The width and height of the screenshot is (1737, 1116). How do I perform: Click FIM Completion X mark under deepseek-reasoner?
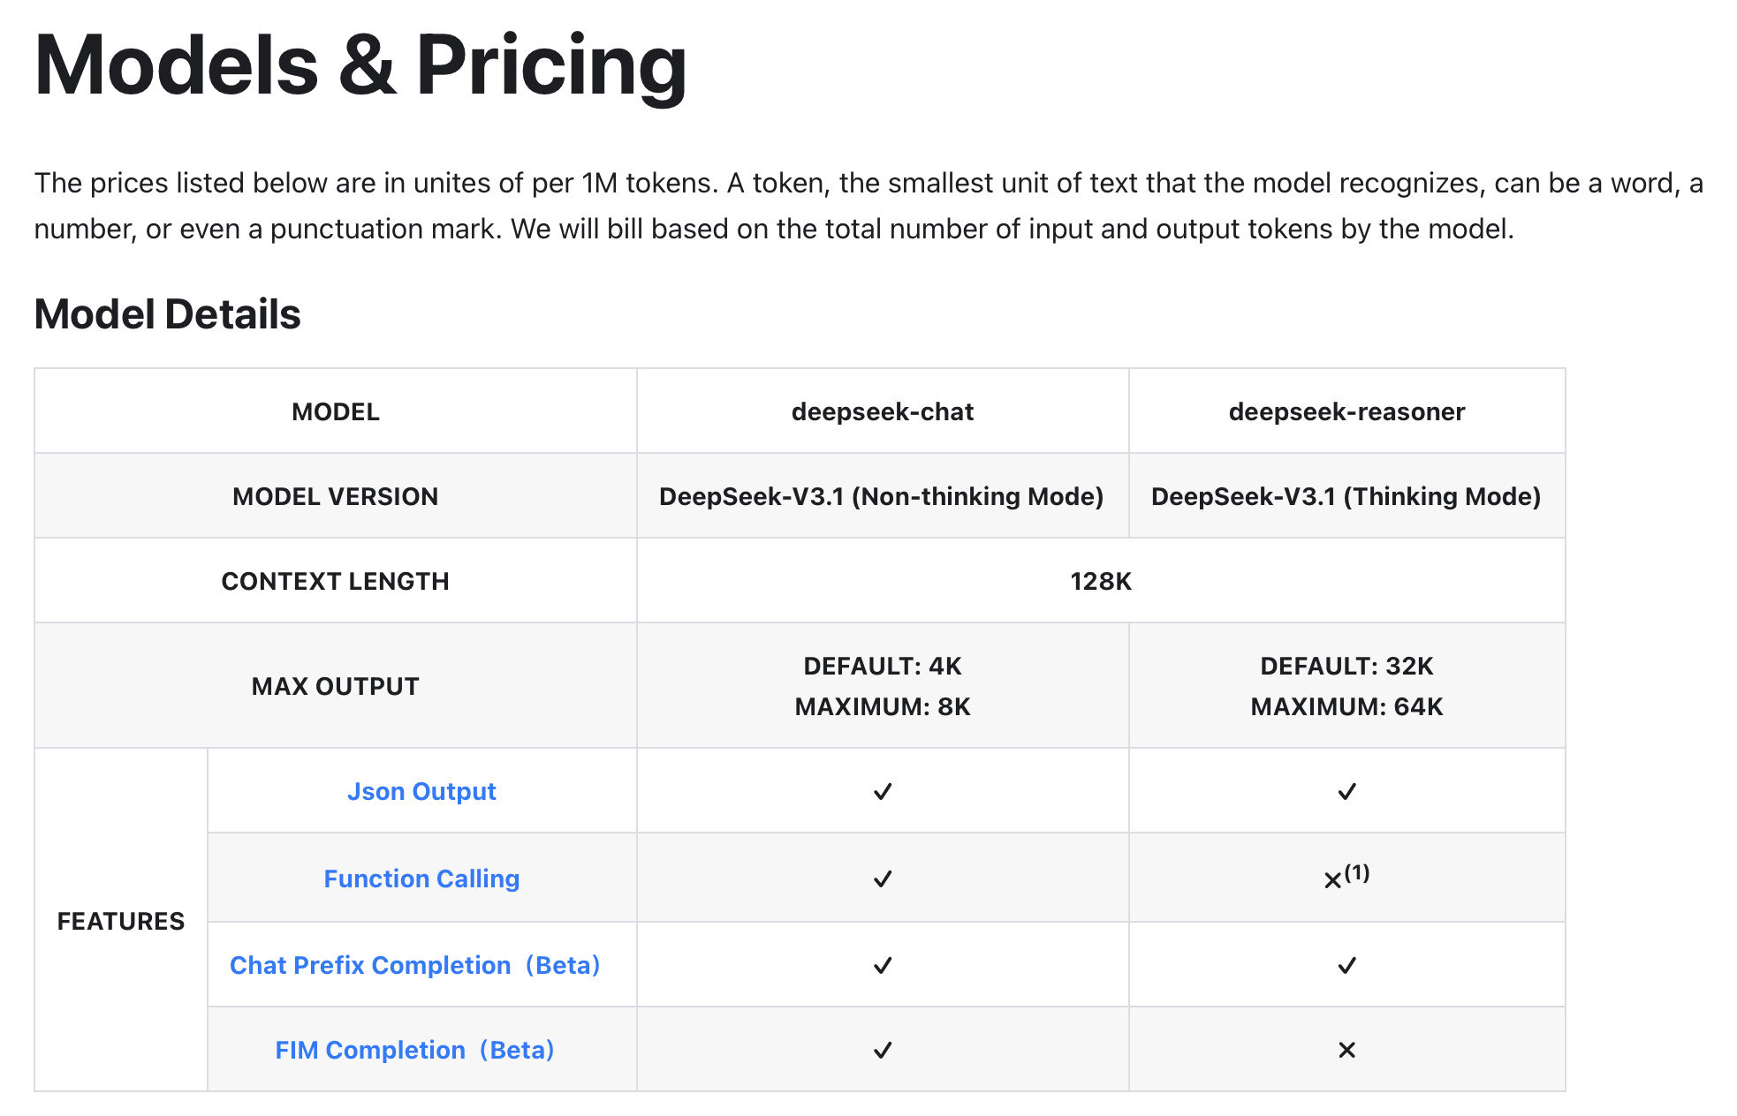[x=1346, y=1050]
